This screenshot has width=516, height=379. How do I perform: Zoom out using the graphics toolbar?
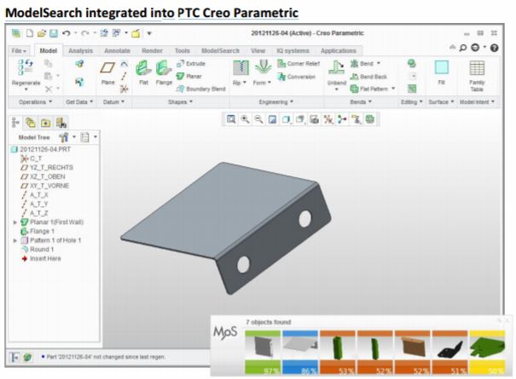[x=258, y=119]
